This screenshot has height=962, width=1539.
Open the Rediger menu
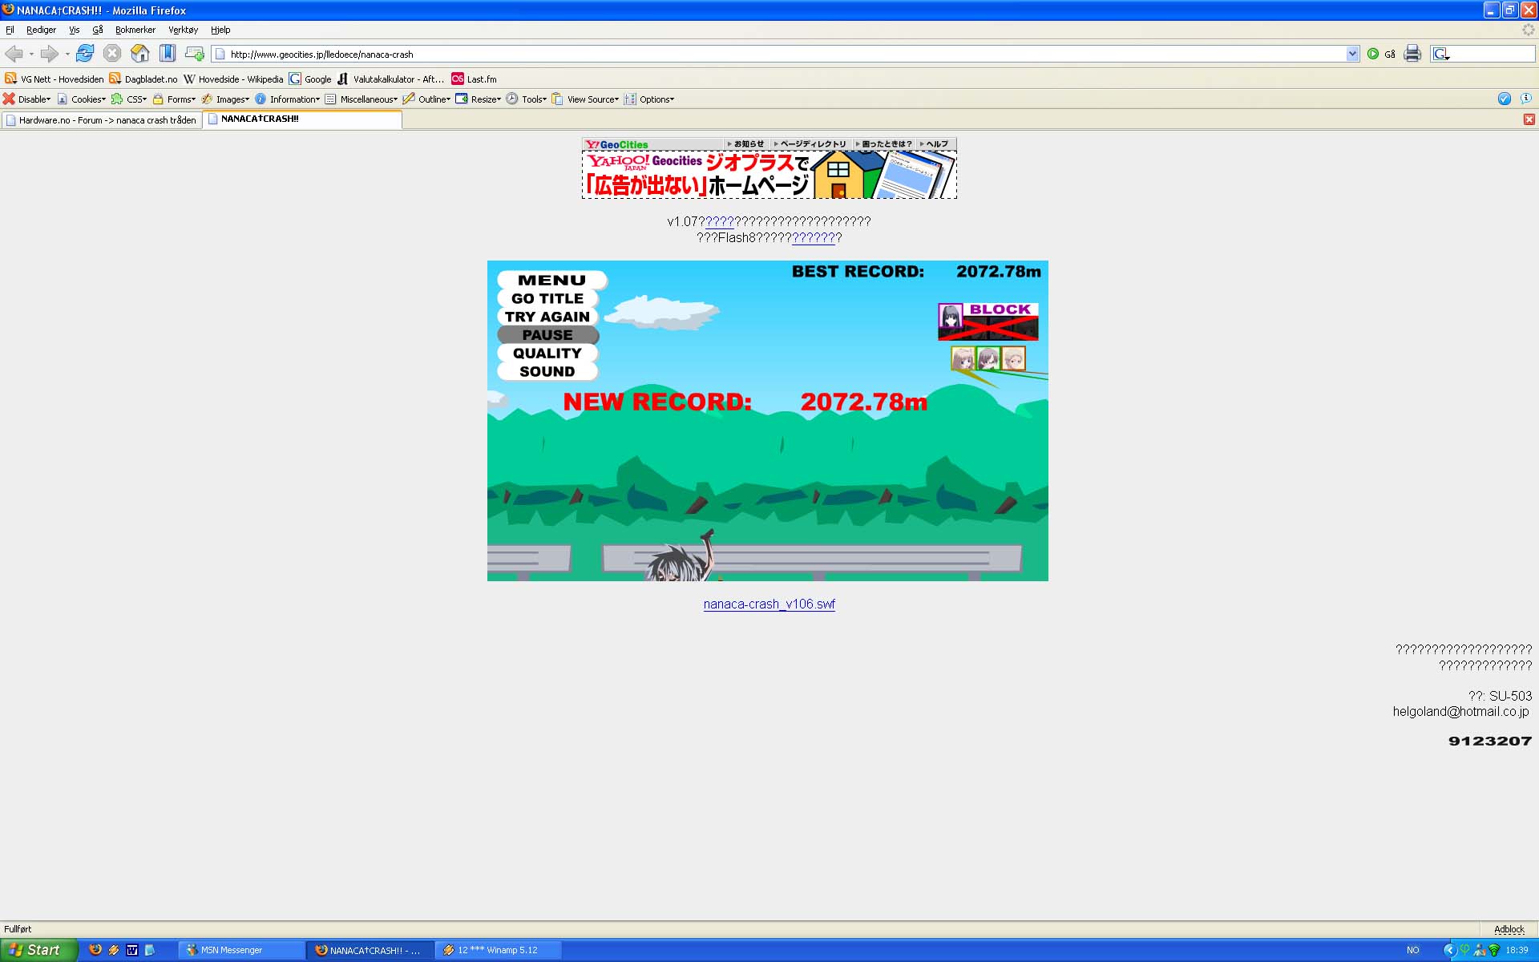41,30
